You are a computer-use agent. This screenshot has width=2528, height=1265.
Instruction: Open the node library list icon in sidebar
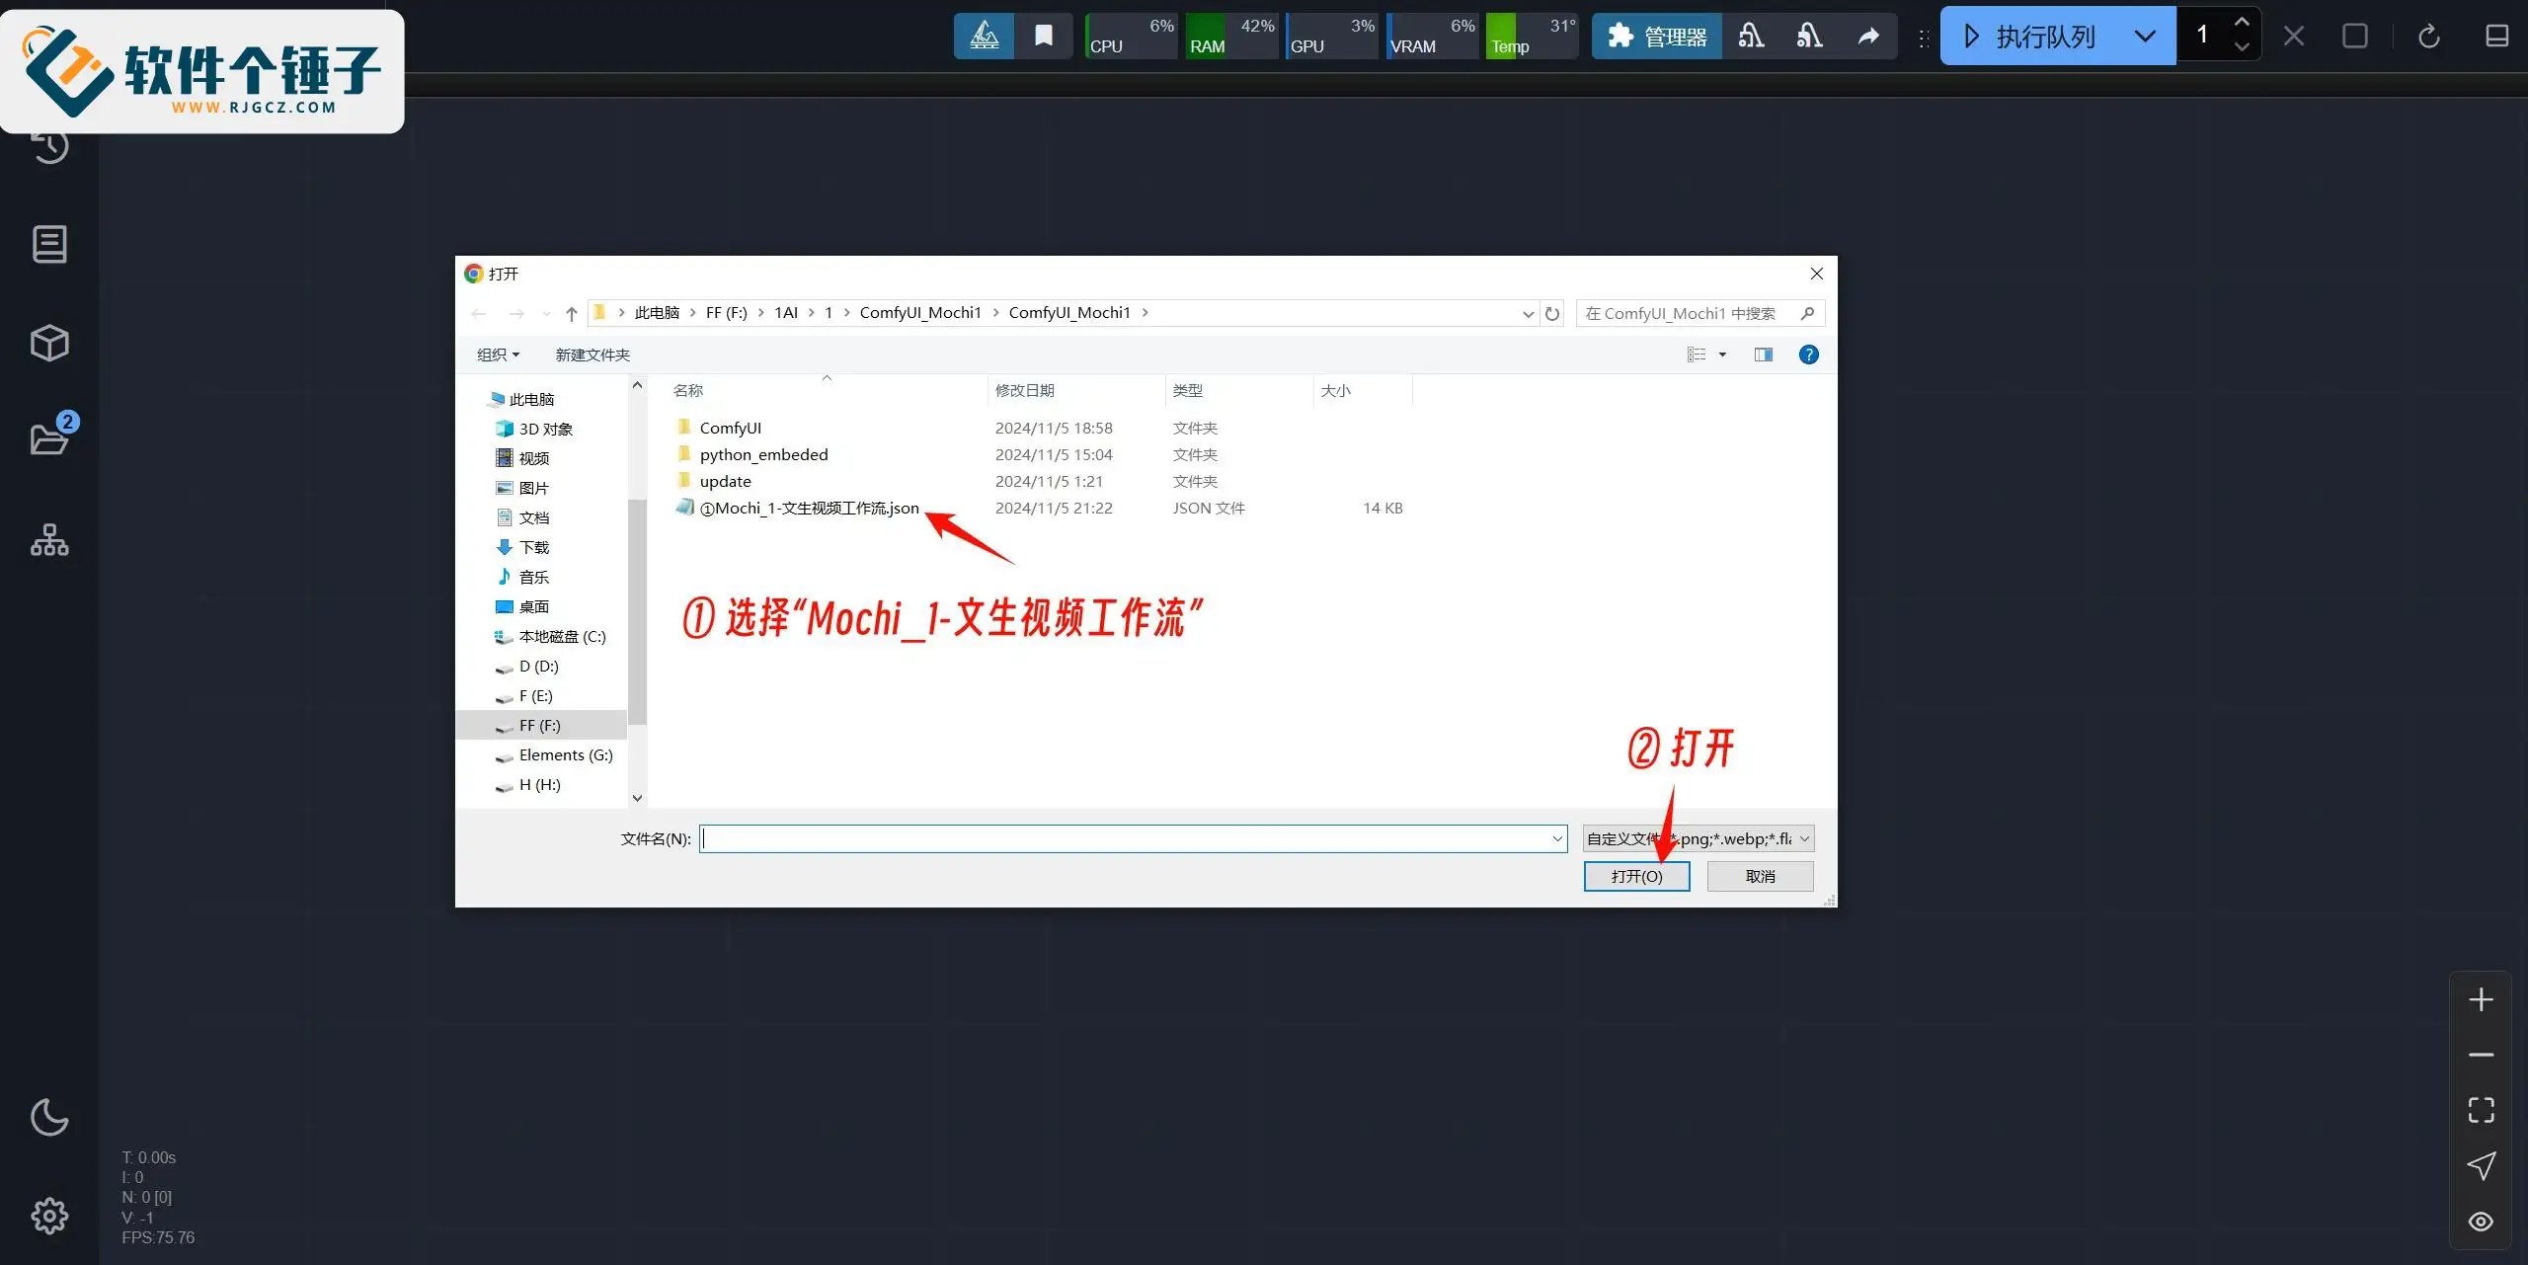click(x=49, y=244)
